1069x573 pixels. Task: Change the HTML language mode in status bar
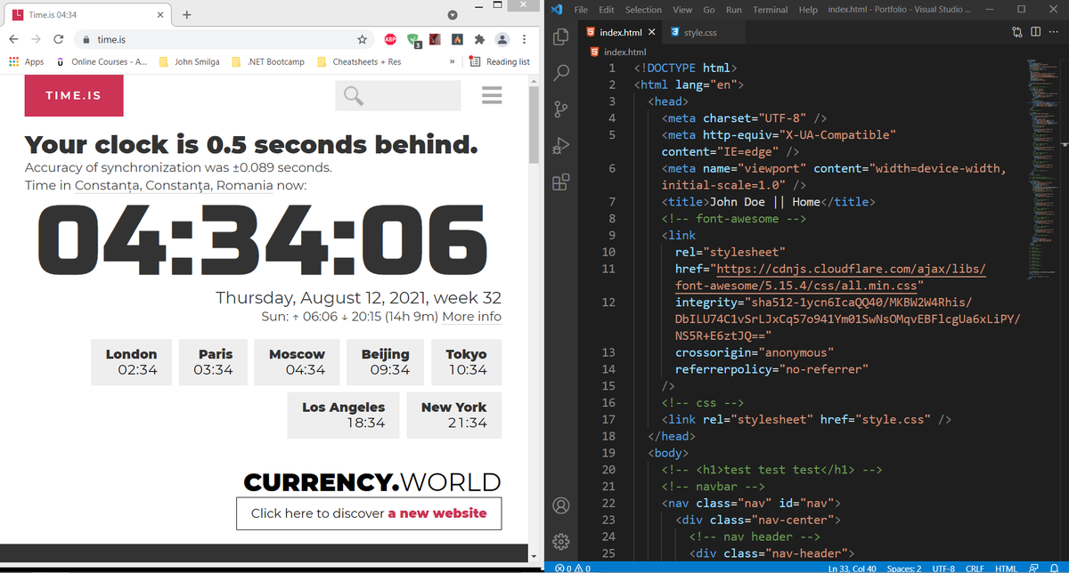tap(1006, 568)
